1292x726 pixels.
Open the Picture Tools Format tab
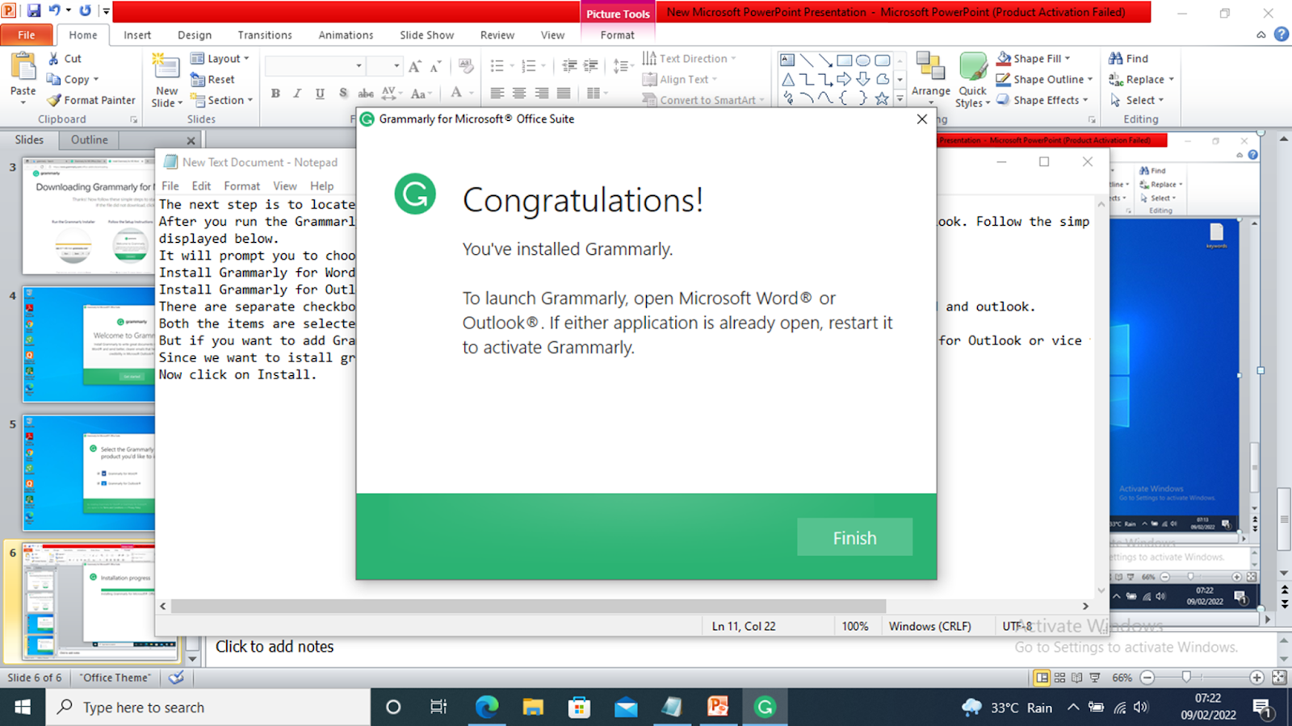pyautogui.click(x=617, y=35)
